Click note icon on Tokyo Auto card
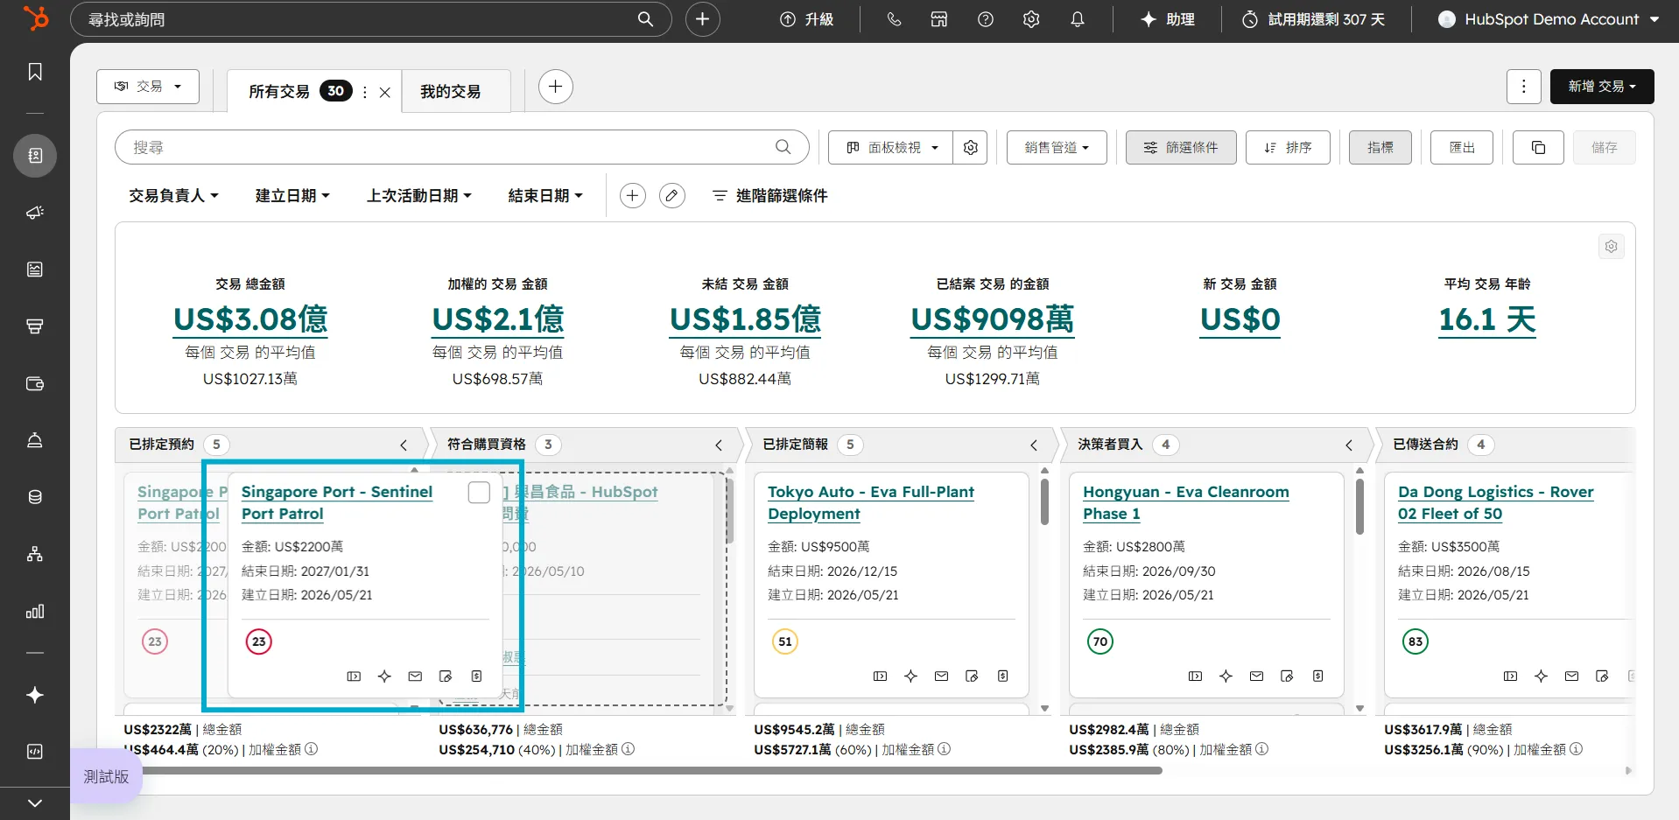Screen dimensions: 1679x820 972,676
